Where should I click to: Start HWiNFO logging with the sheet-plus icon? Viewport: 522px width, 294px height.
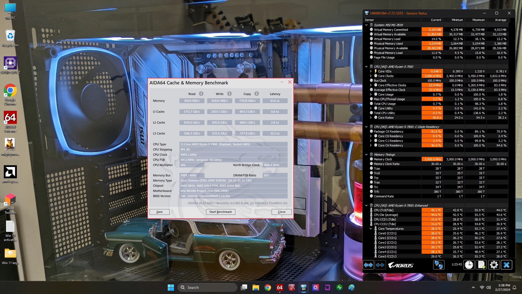click(x=481, y=265)
